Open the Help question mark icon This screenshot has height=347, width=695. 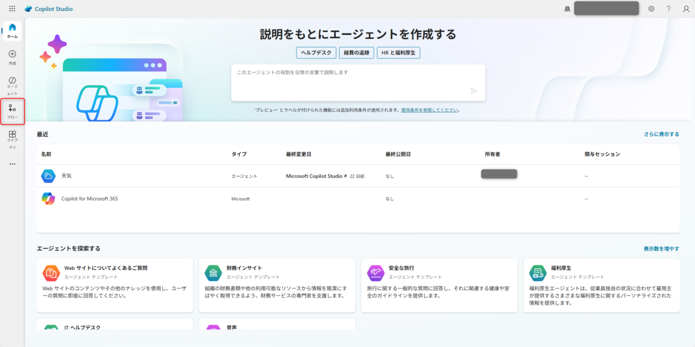coord(668,9)
